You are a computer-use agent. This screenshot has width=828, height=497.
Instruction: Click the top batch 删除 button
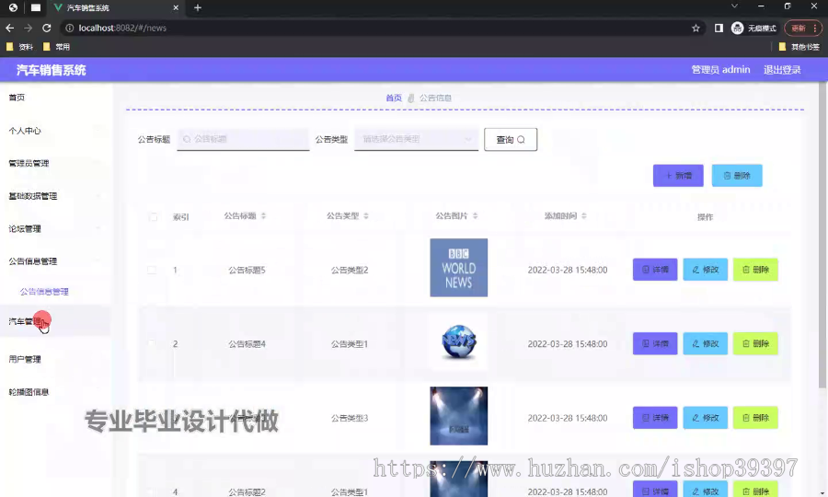pyautogui.click(x=737, y=176)
